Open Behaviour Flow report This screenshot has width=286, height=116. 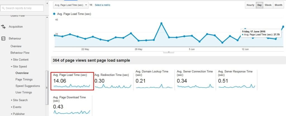tap(20, 53)
